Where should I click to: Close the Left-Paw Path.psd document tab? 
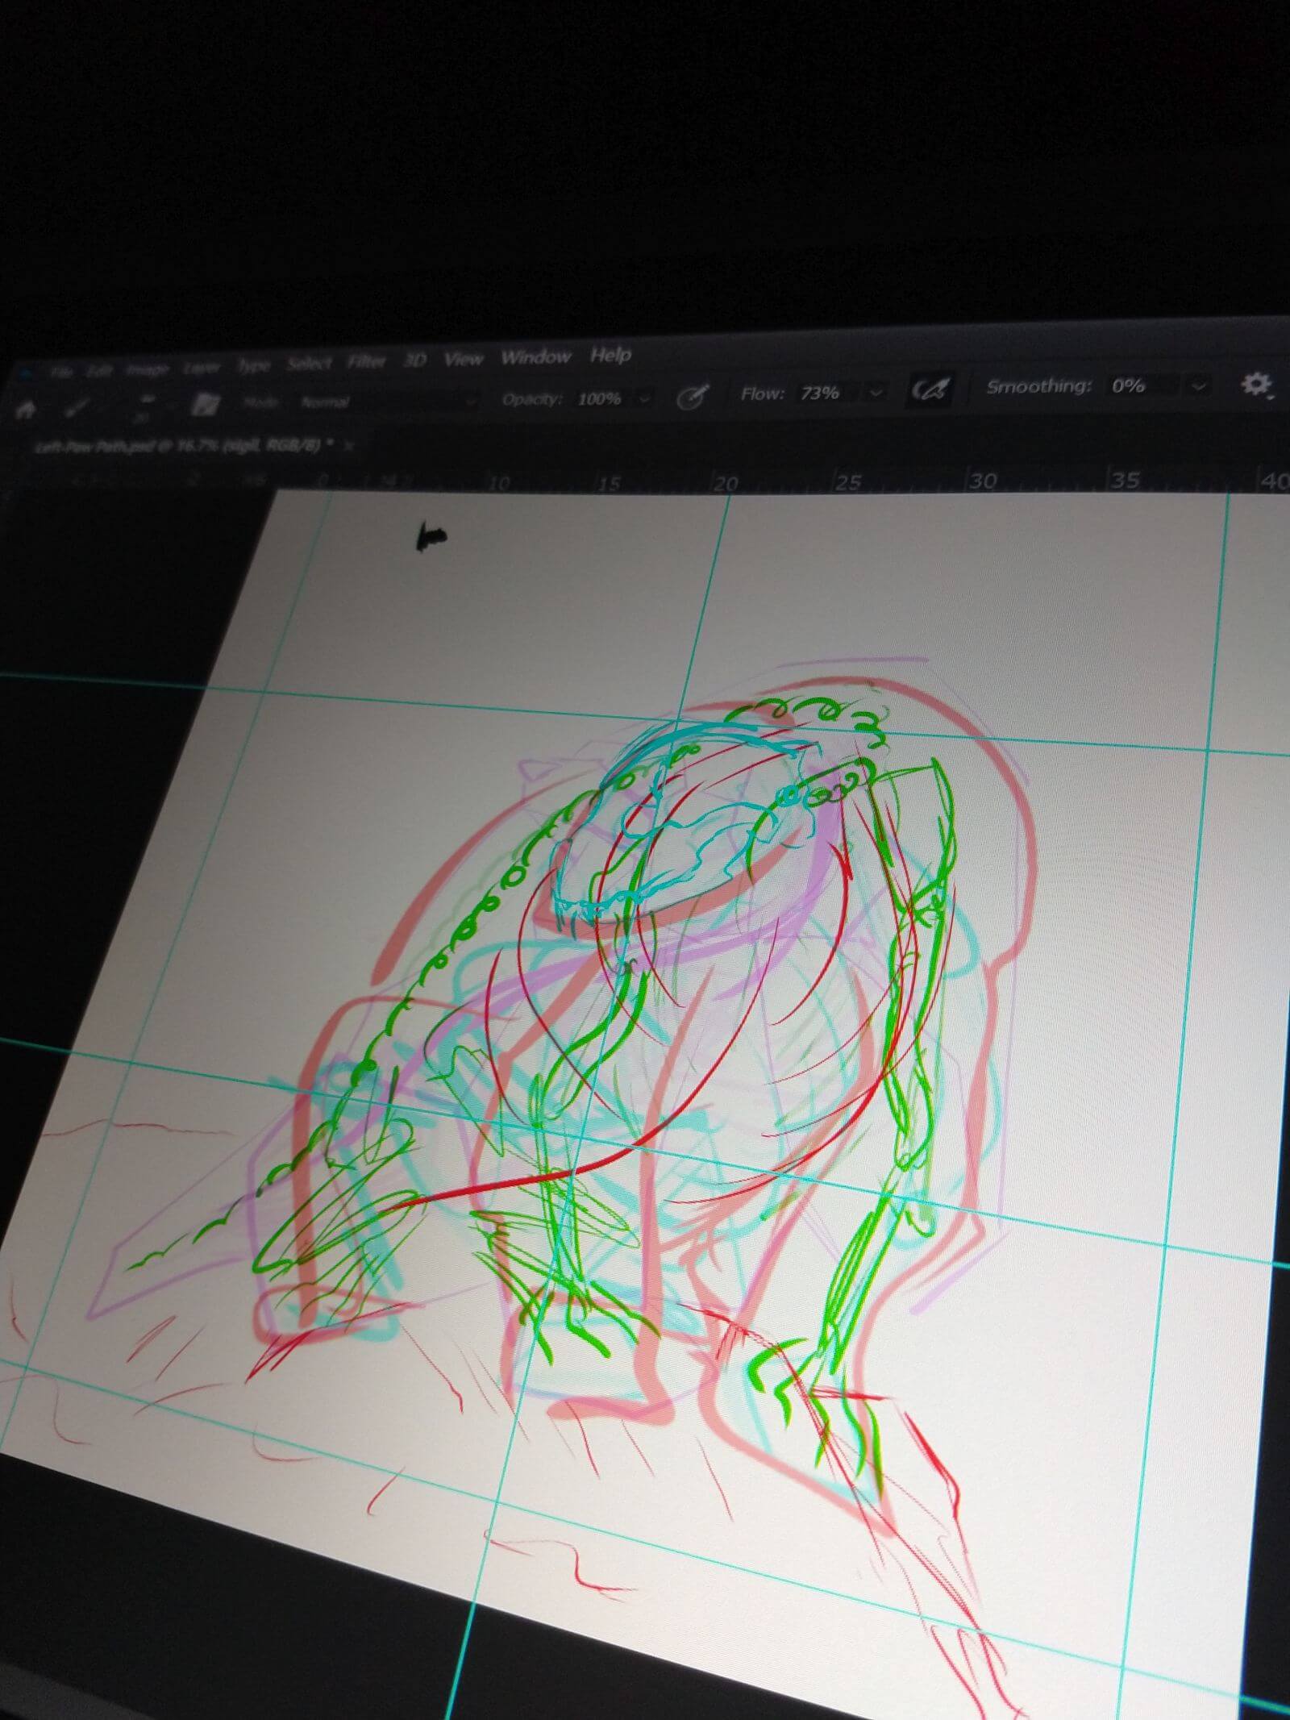coord(349,445)
